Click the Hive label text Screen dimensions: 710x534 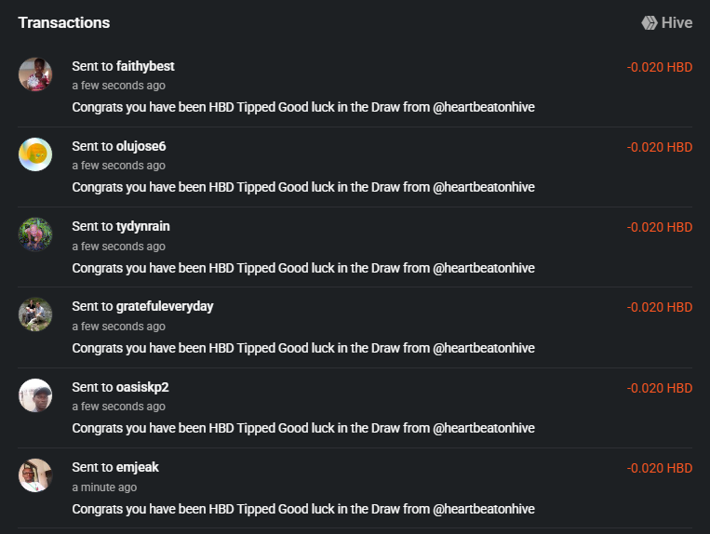pyautogui.click(x=677, y=22)
